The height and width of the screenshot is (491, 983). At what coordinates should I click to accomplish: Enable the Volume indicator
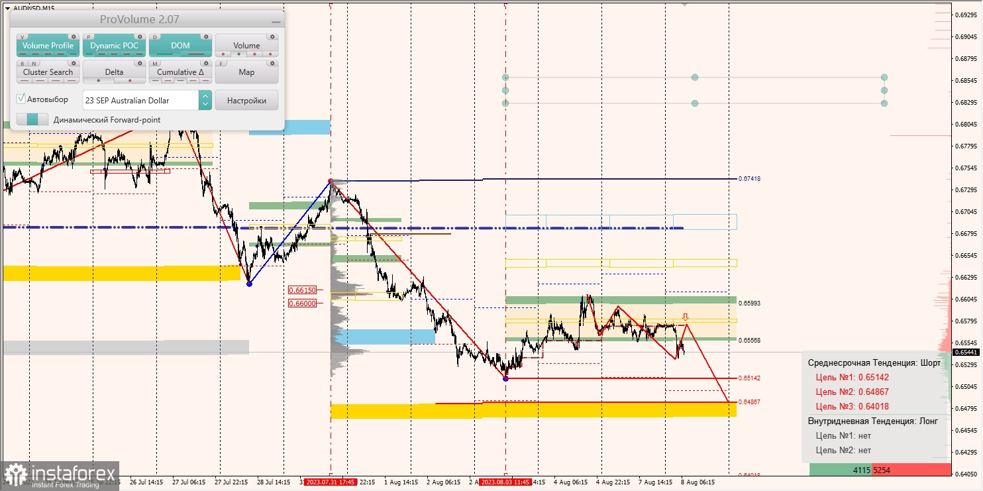tap(246, 45)
